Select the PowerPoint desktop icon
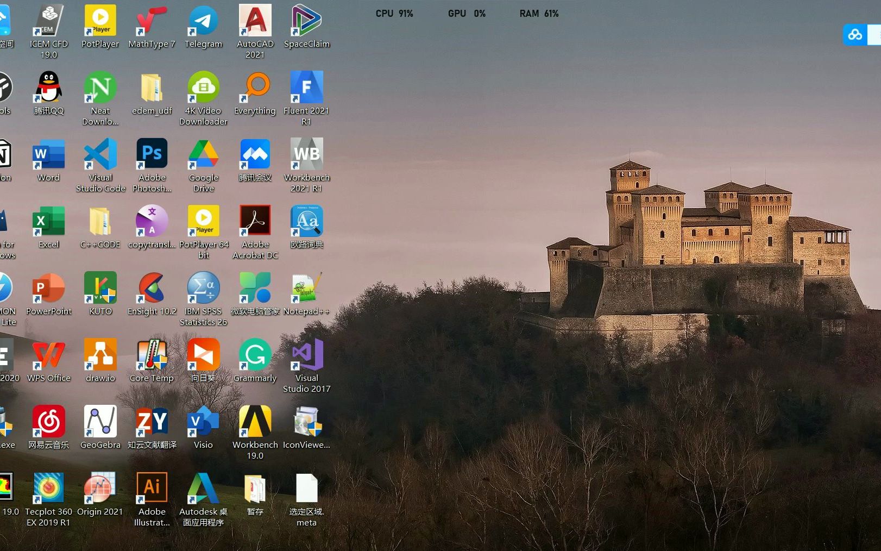 [x=49, y=293]
